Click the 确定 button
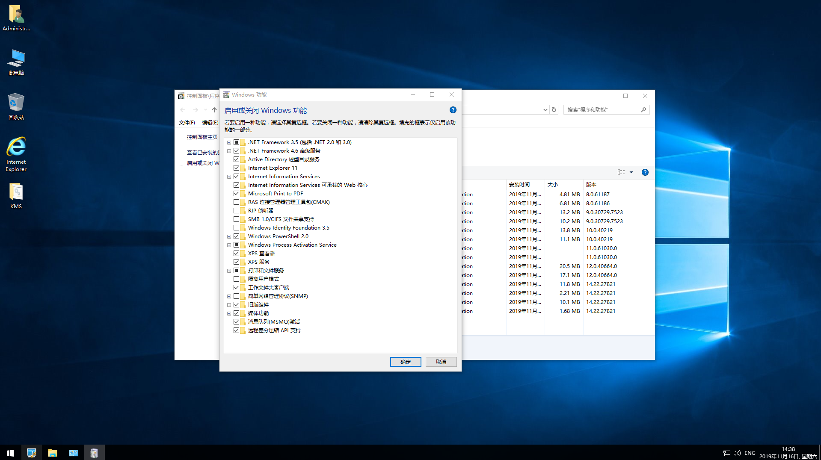821x460 pixels. [406, 362]
